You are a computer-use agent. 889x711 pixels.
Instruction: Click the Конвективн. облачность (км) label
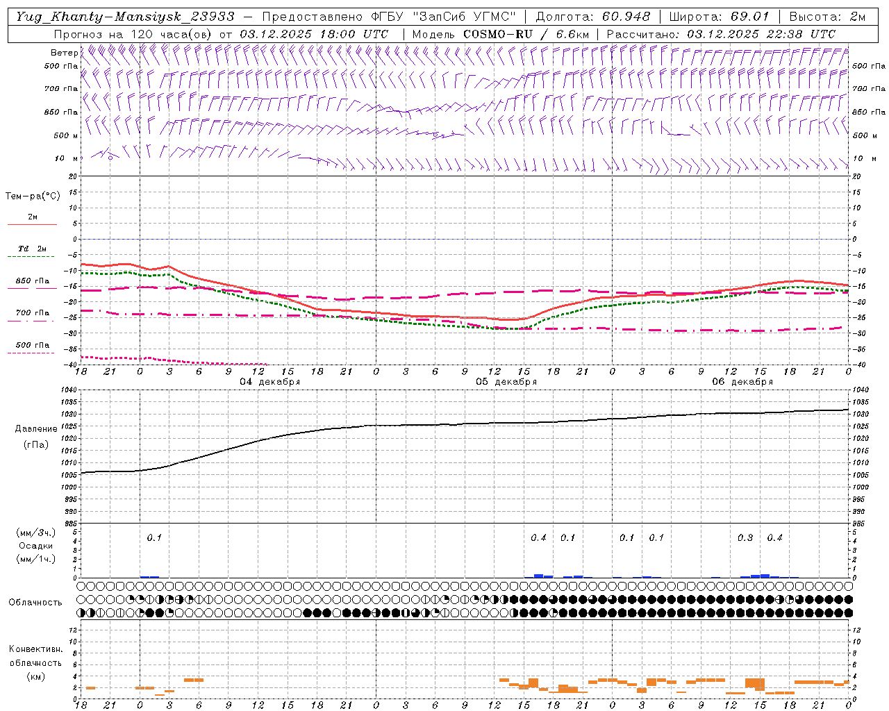click(35, 662)
